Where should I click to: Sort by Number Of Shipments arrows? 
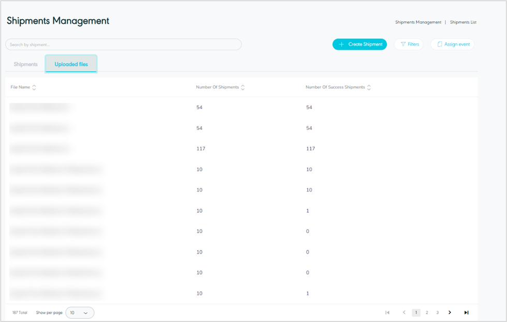tap(243, 87)
